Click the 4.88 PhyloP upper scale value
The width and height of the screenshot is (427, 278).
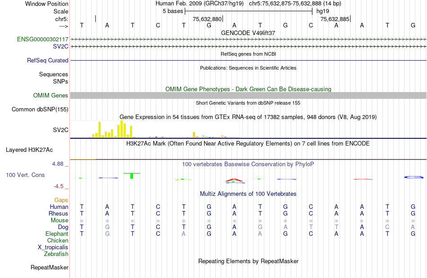tap(58, 164)
